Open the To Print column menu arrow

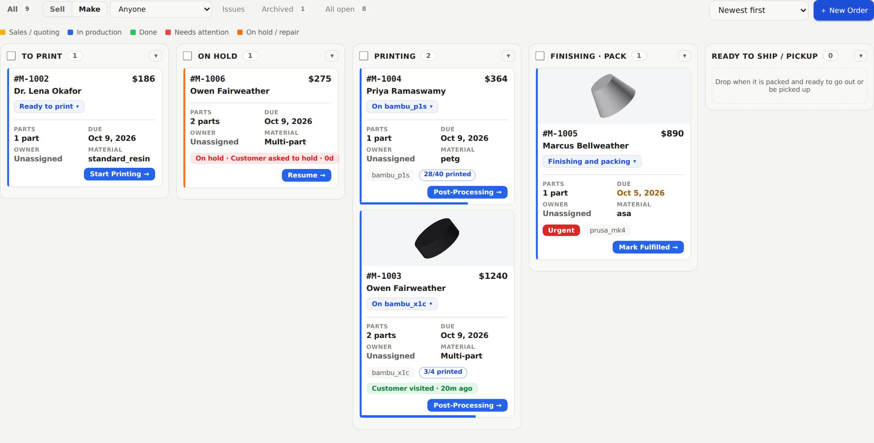[x=156, y=56]
